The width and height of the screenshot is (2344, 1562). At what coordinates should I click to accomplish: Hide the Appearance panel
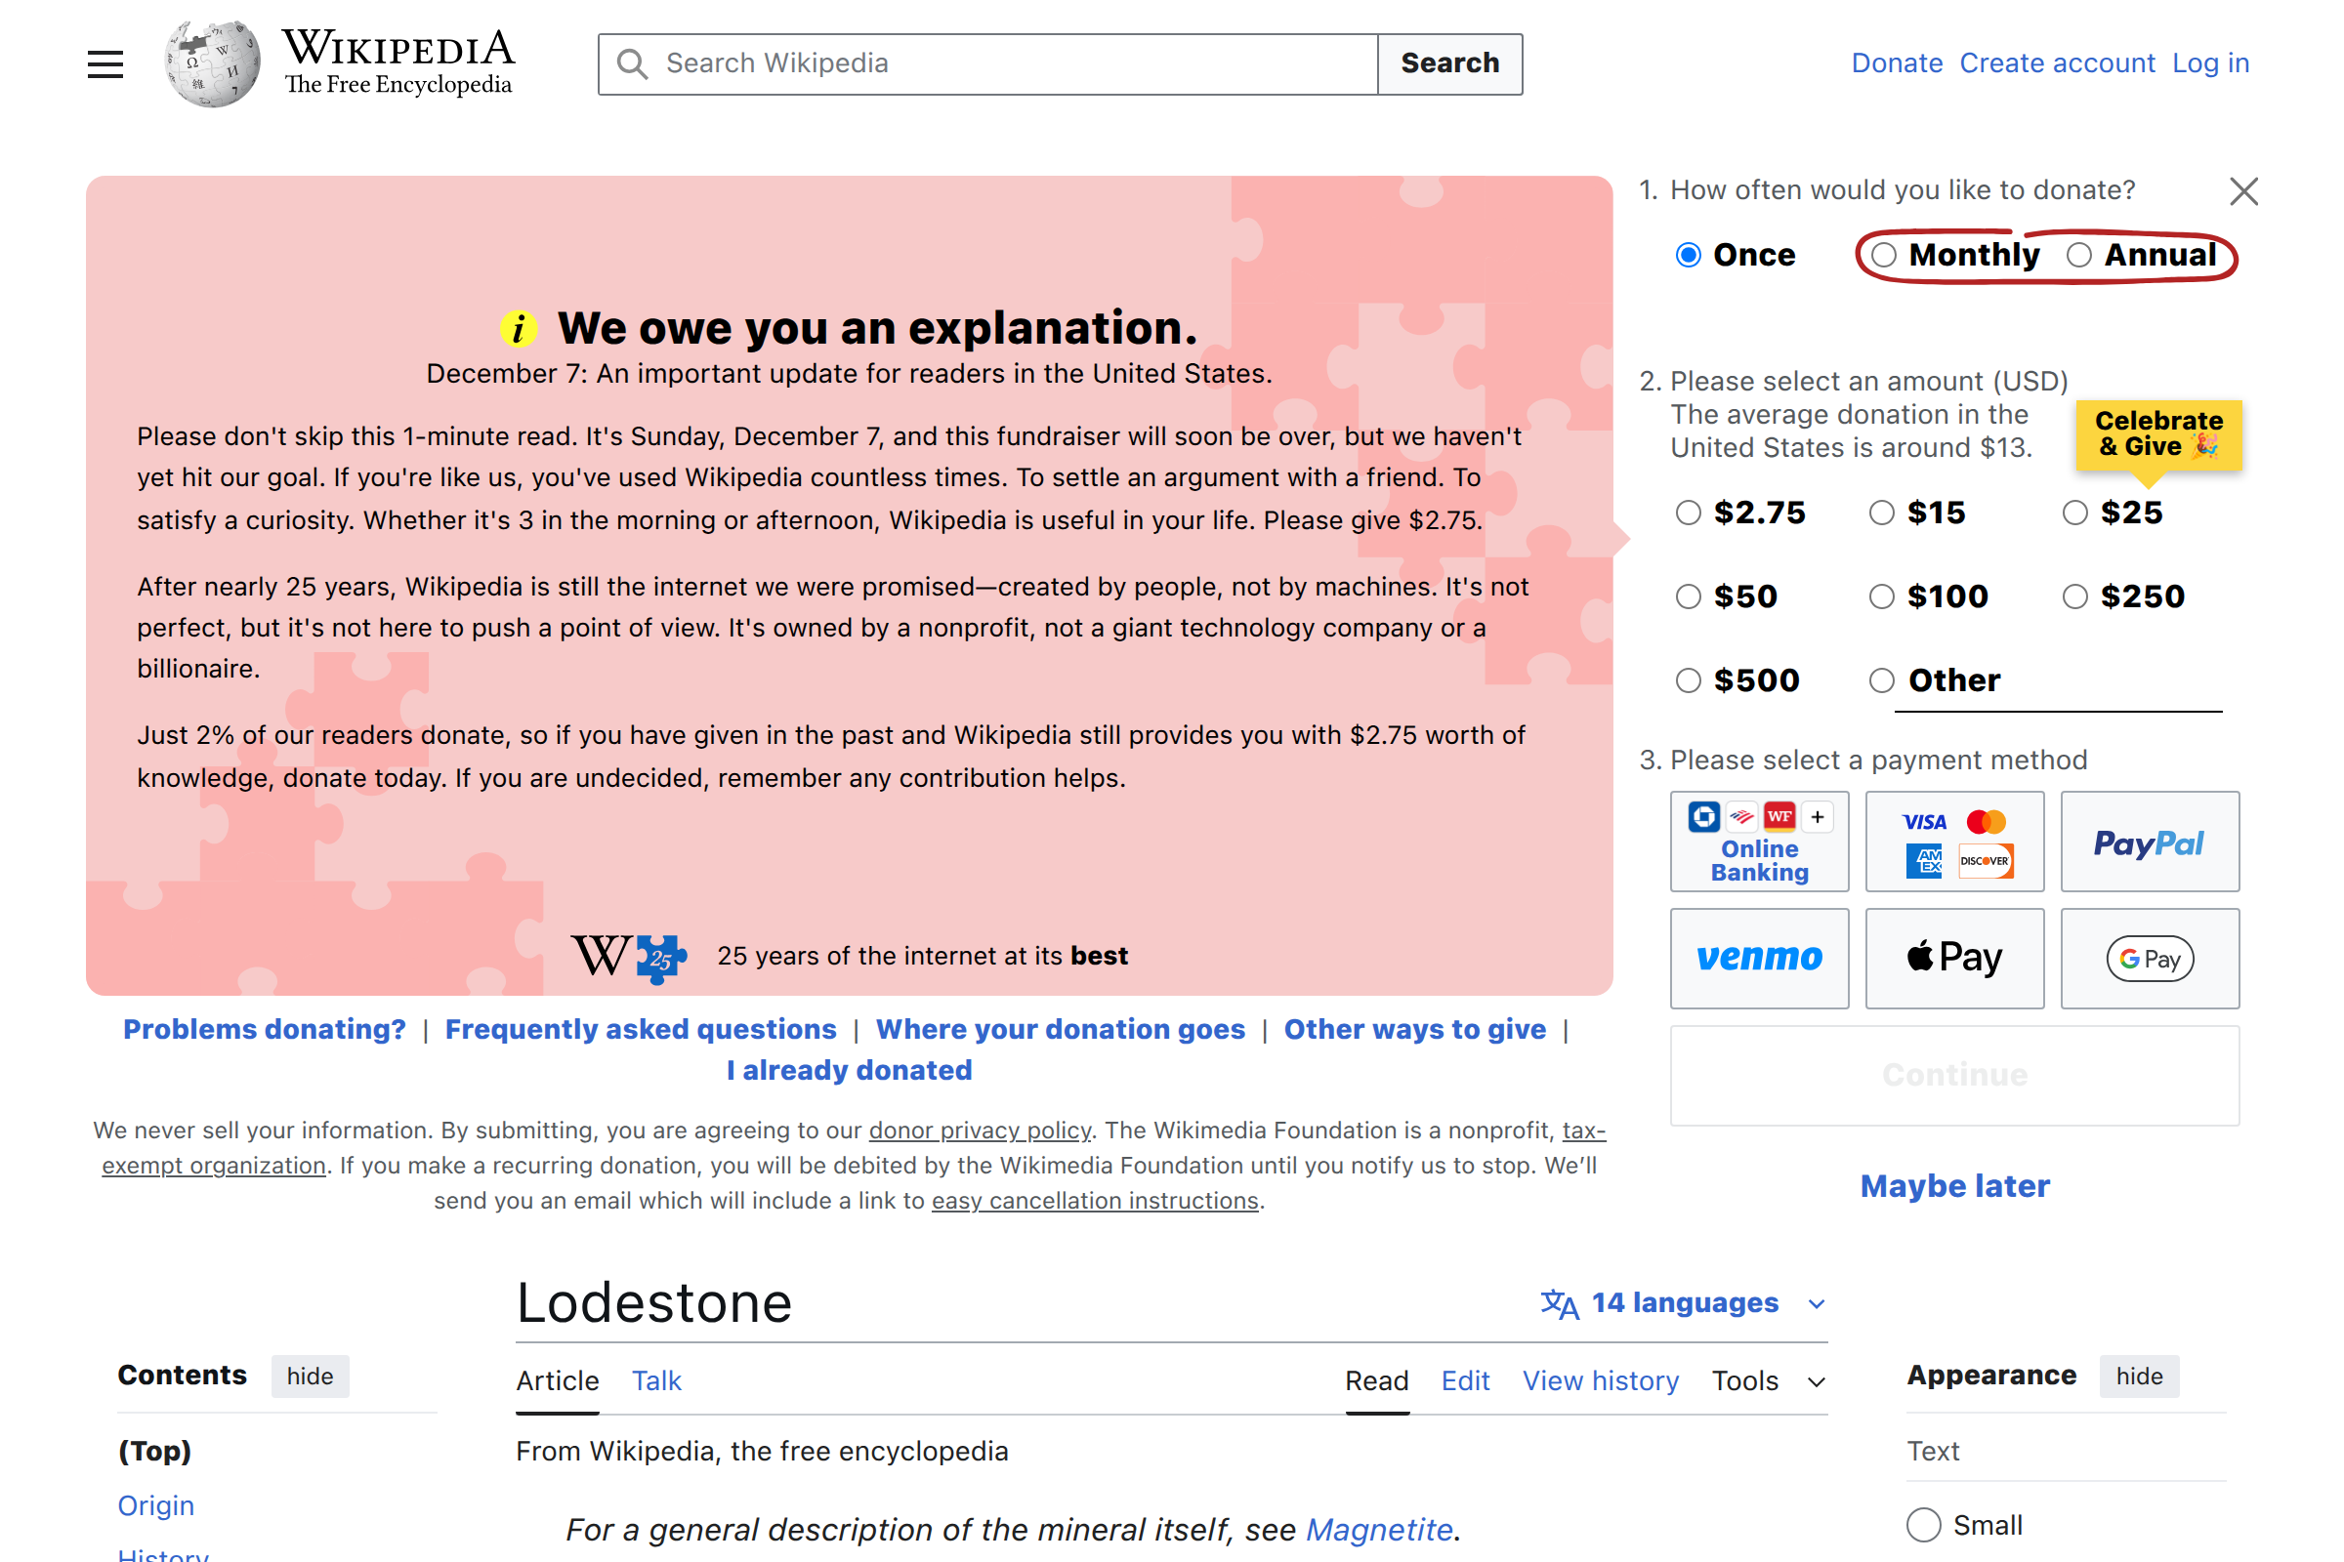pyautogui.click(x=2139, y=1377)
